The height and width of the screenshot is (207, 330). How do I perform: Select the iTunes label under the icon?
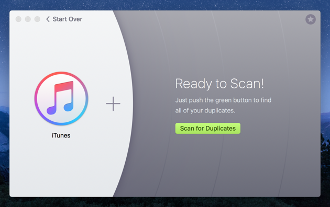pyautogui.click(x=61, y=135)
